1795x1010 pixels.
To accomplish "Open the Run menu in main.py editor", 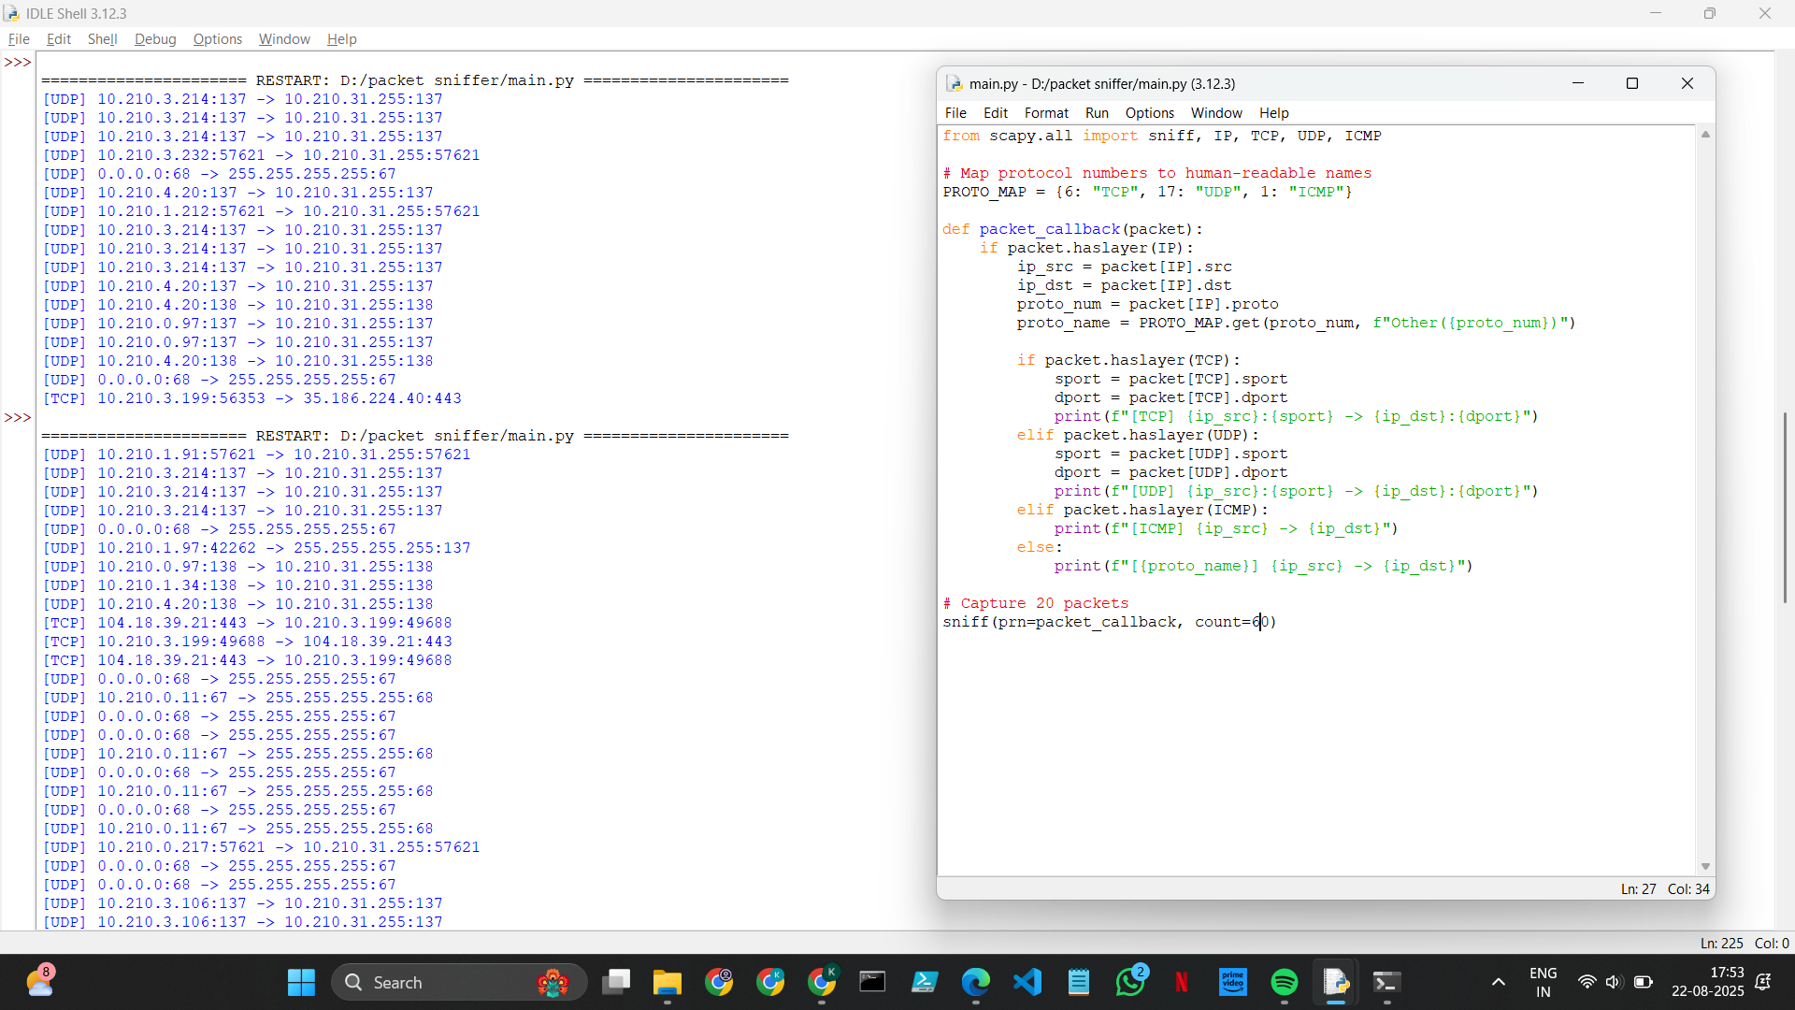I will [x=1097, y=112].
